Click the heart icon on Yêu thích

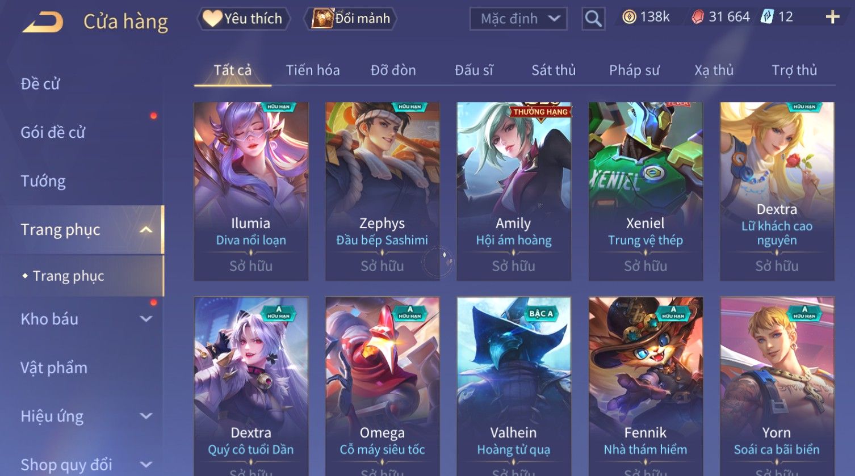pos(212,19)
